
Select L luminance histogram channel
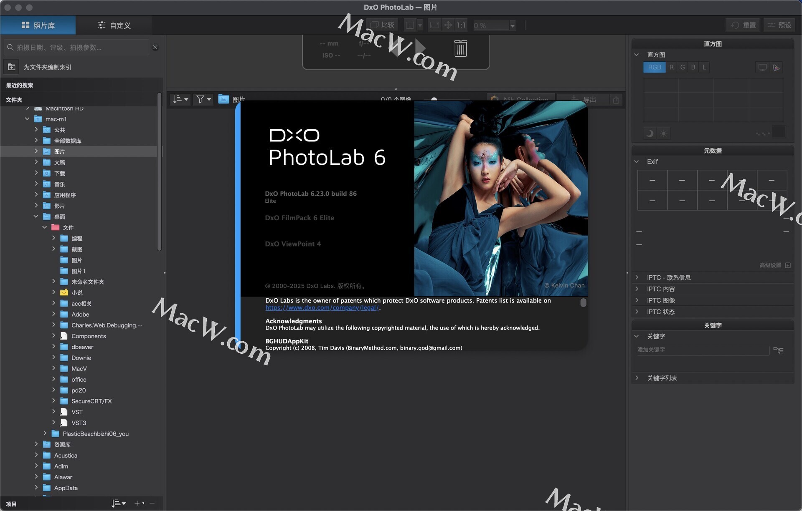pyautogui.click(x=704, y=67)
